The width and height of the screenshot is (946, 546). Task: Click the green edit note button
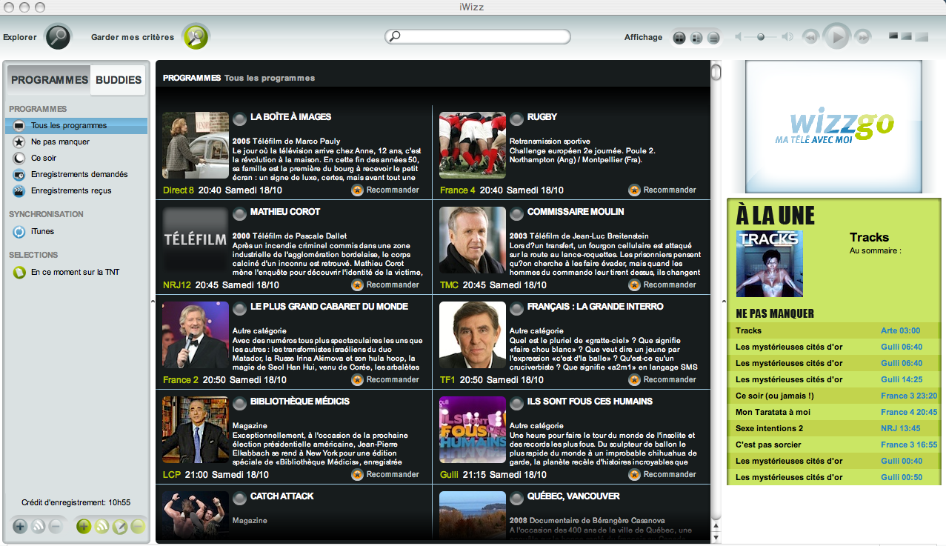click(x=120, y=527)
